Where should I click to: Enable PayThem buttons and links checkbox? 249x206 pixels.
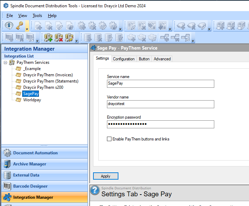coord(109,139)
